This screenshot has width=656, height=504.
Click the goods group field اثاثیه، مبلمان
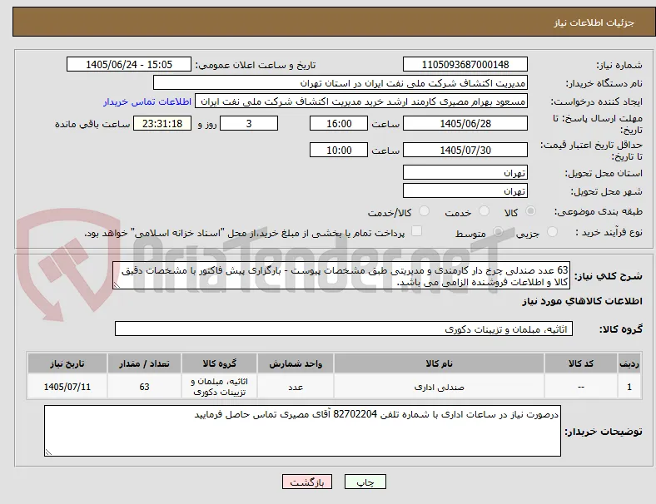point(344,329)
